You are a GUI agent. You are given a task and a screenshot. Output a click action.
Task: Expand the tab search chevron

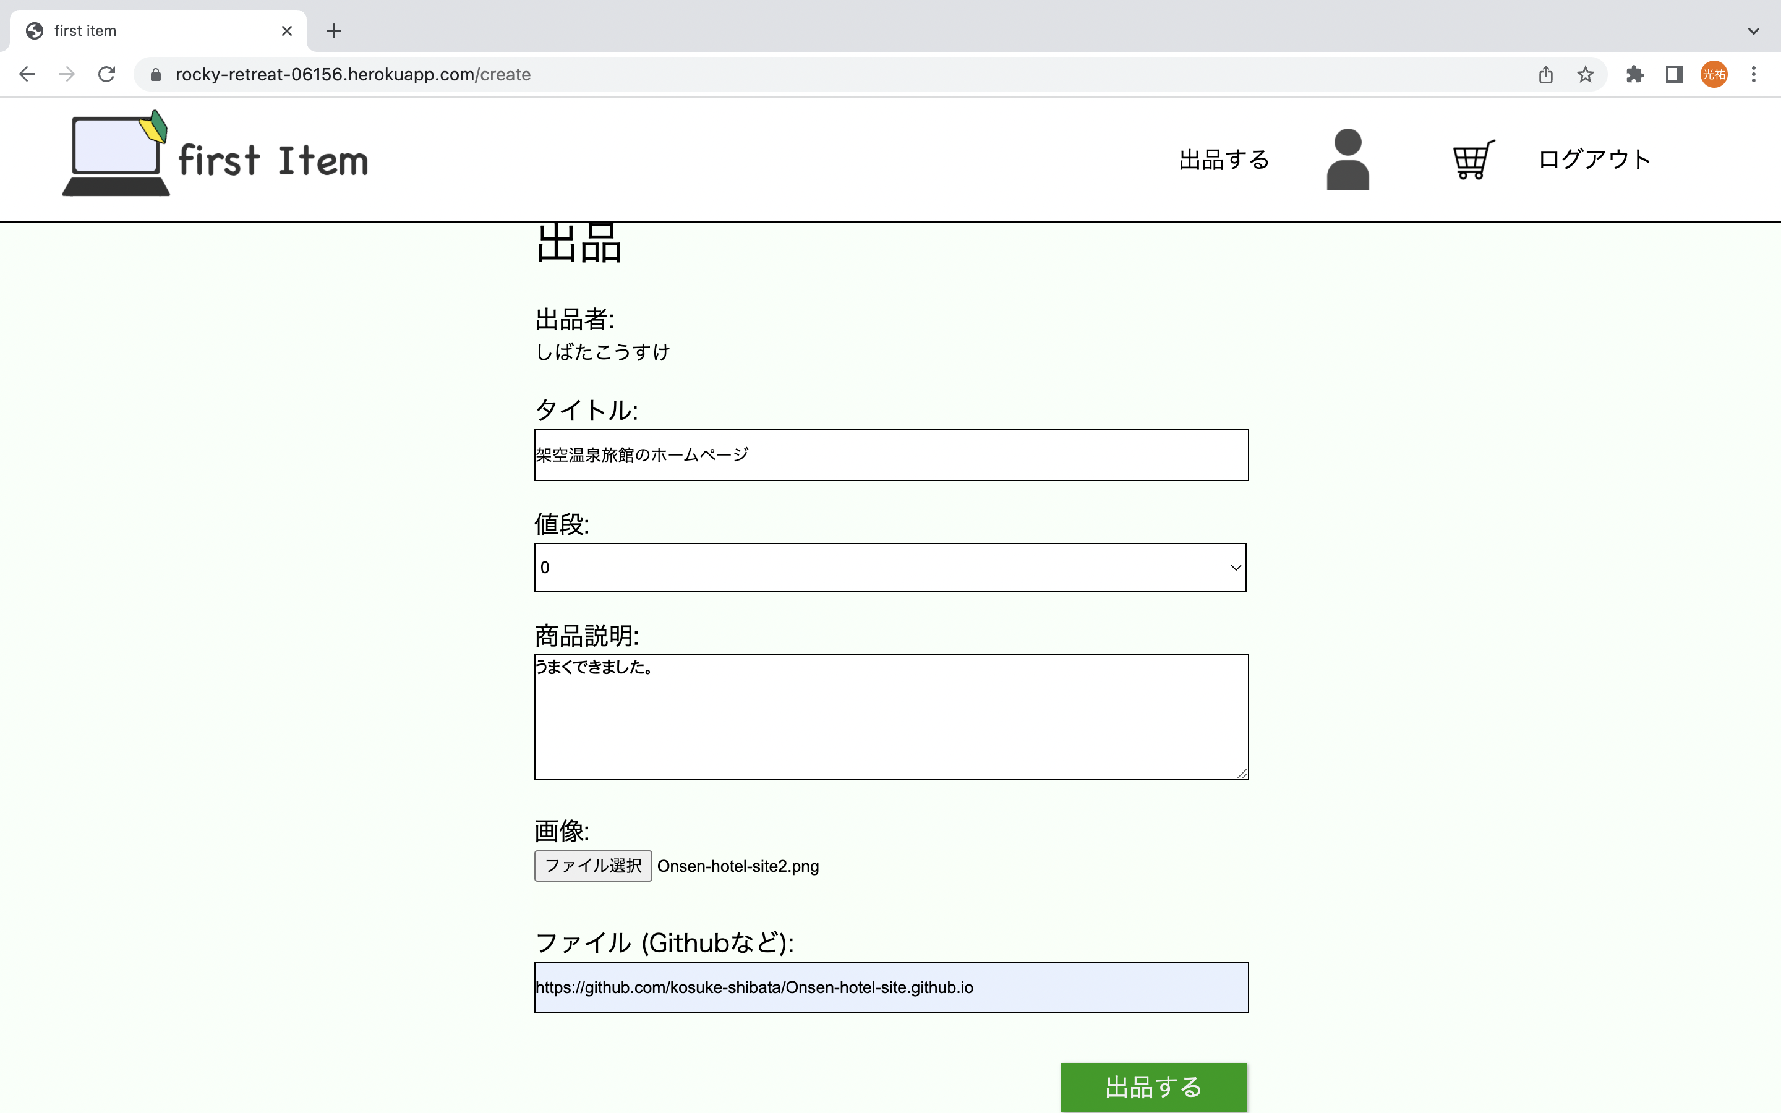point(1754,31)
